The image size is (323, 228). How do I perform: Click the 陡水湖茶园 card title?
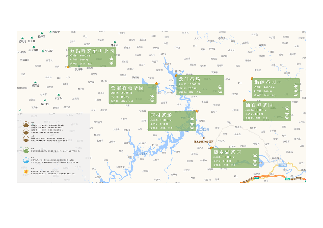coord(227,152)
